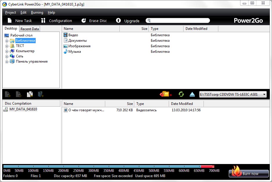This screenshot has width=272, height=182.
Task: Click the Панель управления icon
Action: (12, 61)
